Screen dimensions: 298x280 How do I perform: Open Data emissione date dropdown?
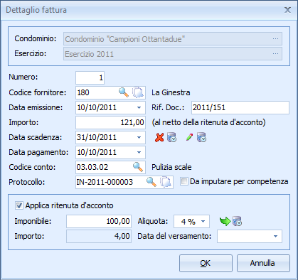click(x=139, y=107)
